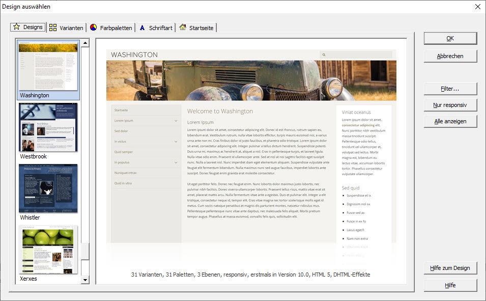Screen dimensions: 486x301
Task: Select the Designs tab
Action: pyautogui.click(x=28, y=27)
